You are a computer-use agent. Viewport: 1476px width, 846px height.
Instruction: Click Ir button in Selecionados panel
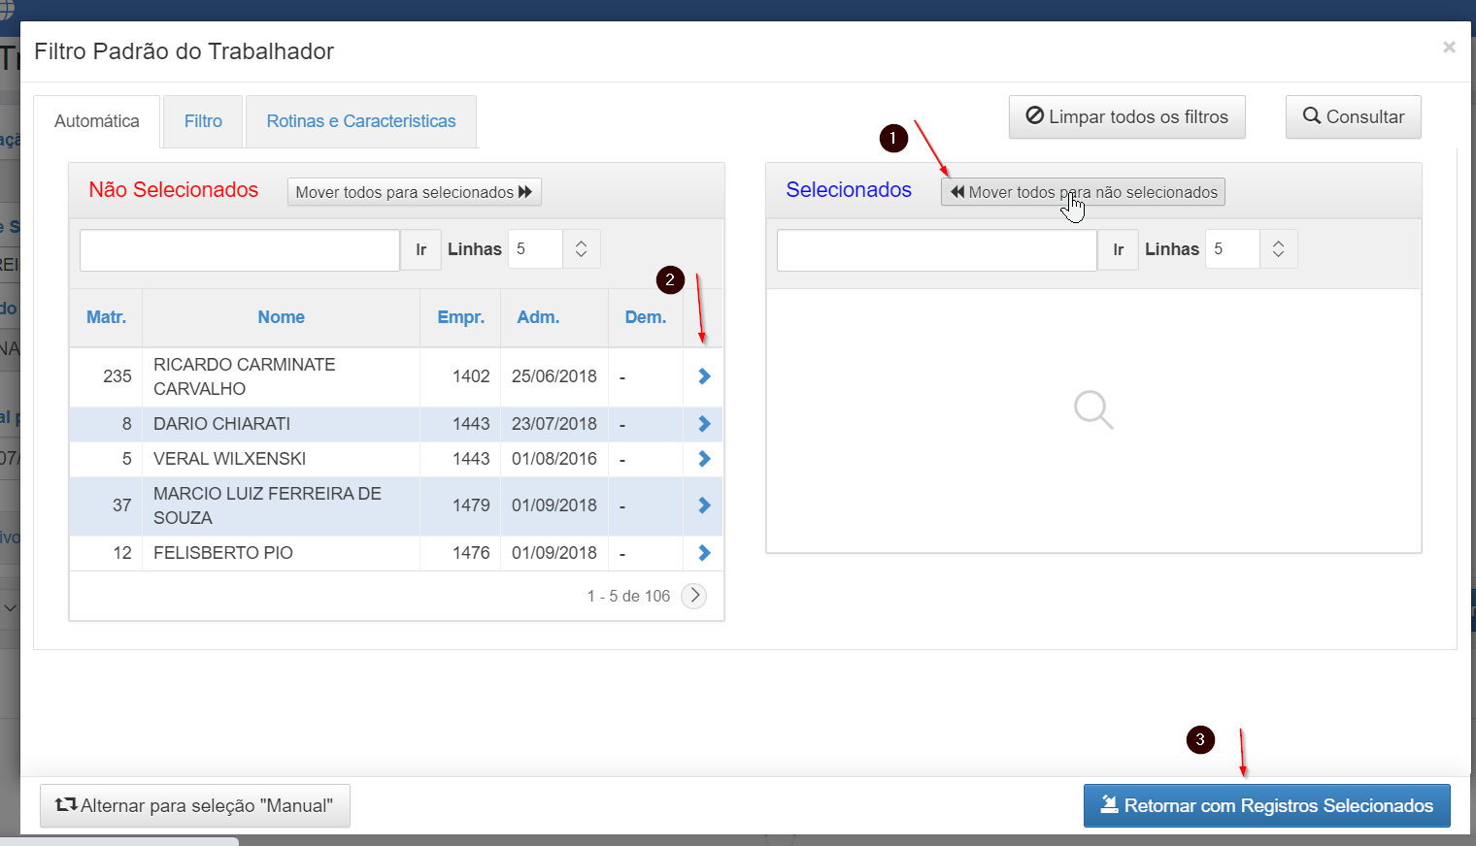click(x=1118, y=249)
